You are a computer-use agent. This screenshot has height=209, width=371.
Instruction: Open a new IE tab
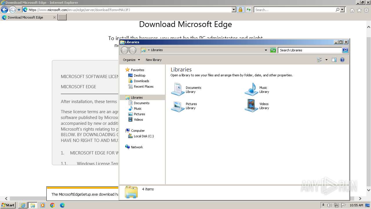(62, 17)
